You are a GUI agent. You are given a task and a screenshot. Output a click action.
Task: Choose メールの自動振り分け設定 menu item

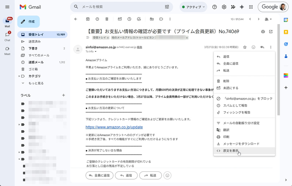[244, 123]
